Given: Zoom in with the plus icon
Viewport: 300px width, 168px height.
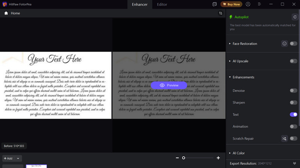Looking at the screenshot, I should point(218,158).
